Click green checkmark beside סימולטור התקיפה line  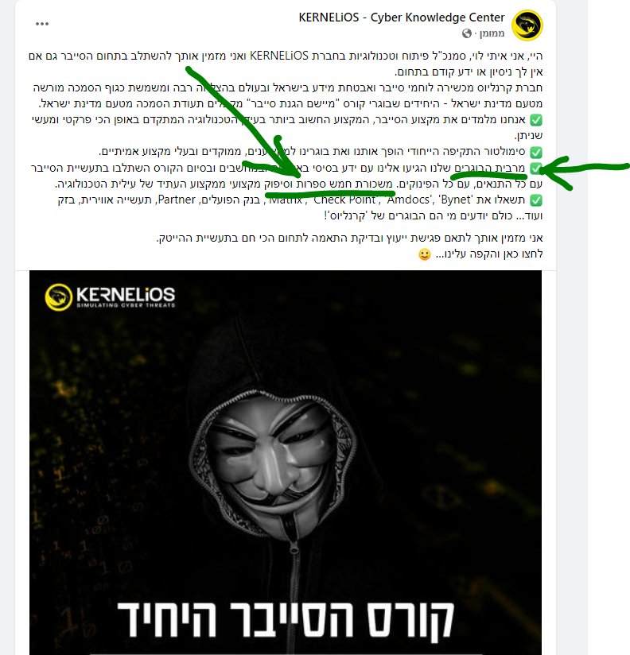536,152
